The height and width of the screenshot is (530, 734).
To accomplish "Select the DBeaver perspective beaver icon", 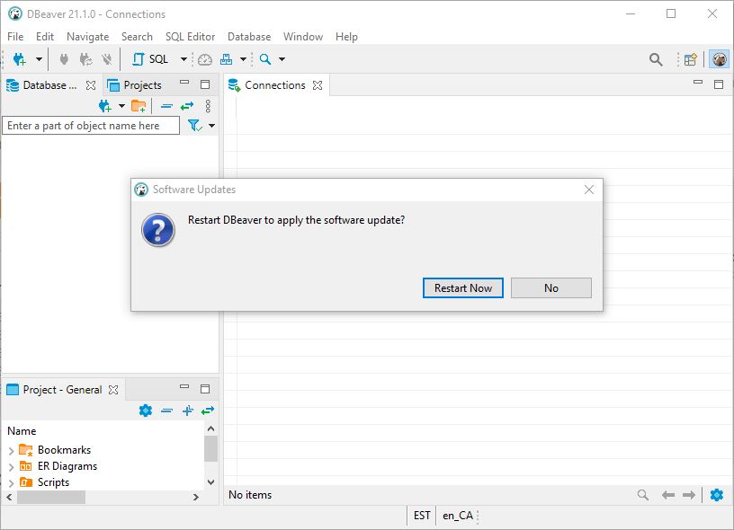I will 719,59.
